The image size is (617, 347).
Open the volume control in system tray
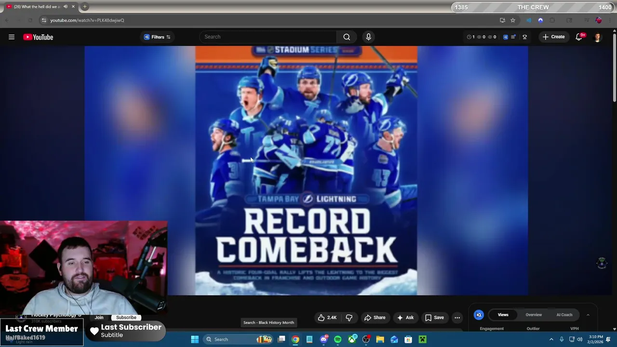pyautogui.click(x=579, y=339)
